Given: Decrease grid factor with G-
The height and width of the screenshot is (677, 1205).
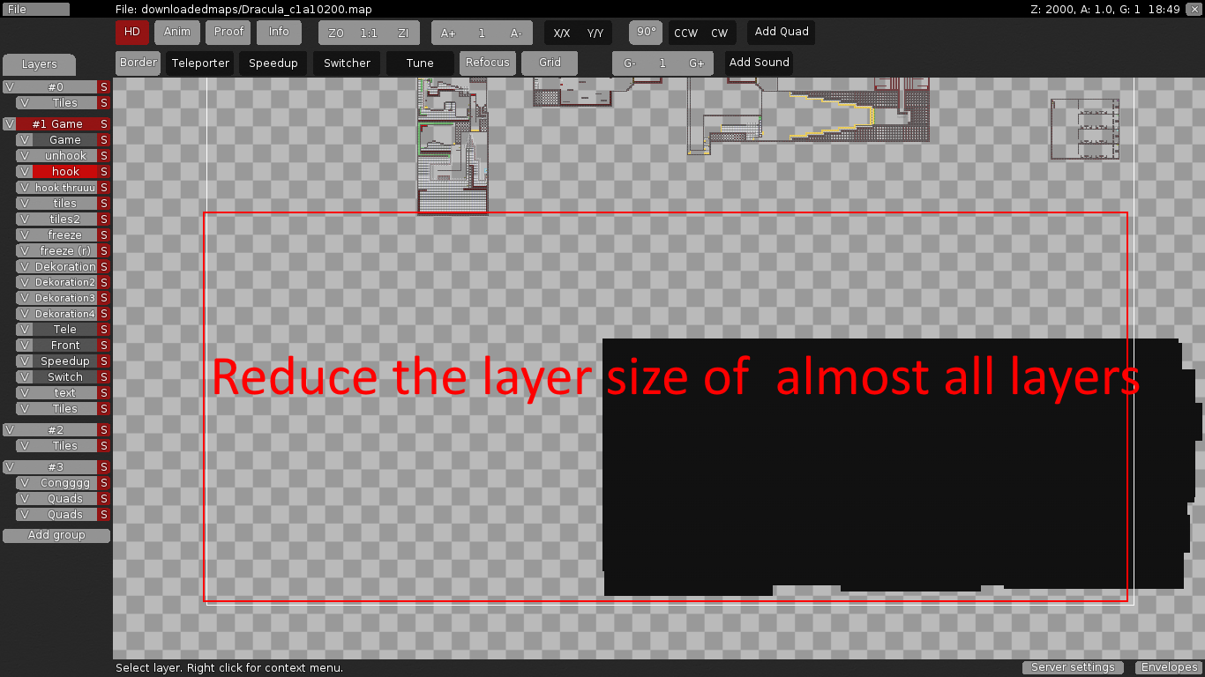Looking at the screenshot, I should (630, 63).
